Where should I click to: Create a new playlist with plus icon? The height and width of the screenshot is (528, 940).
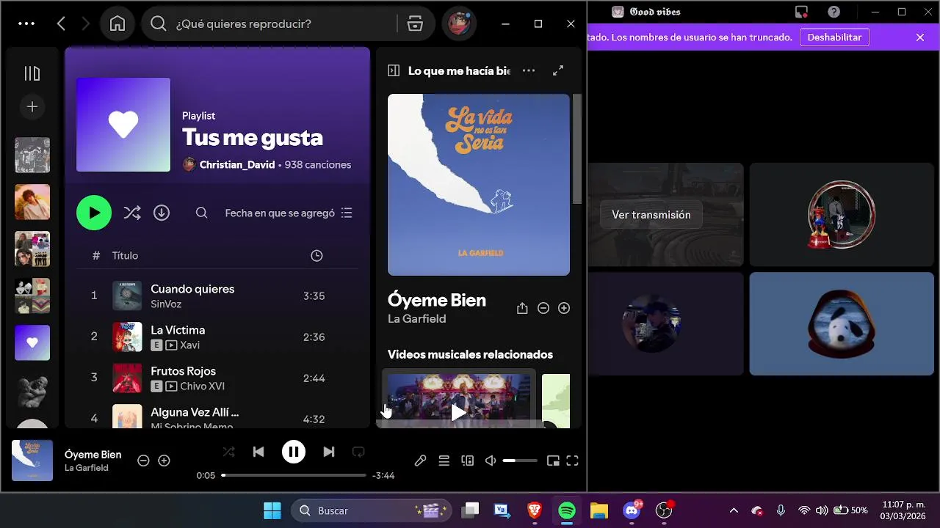32,107
